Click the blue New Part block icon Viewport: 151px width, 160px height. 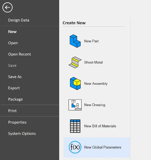(75, 41)
